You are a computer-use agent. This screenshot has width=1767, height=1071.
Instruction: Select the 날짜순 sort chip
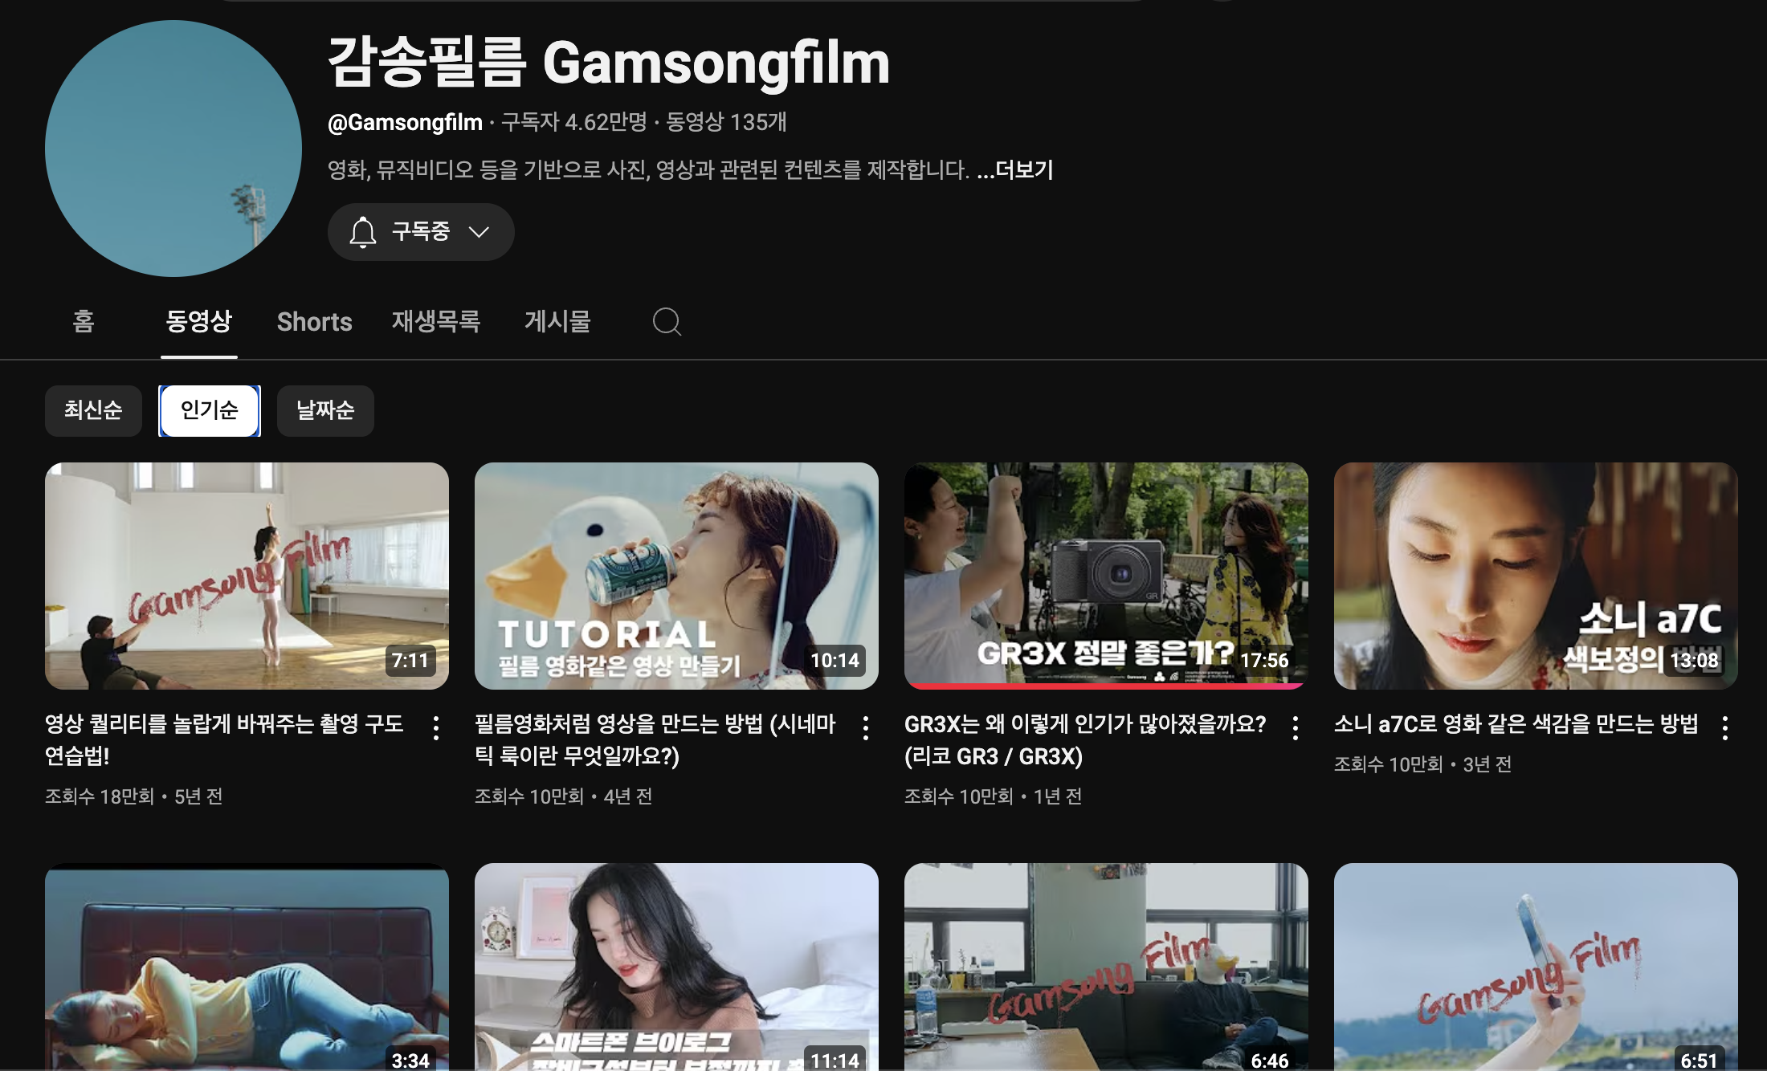tap(325, 410)
